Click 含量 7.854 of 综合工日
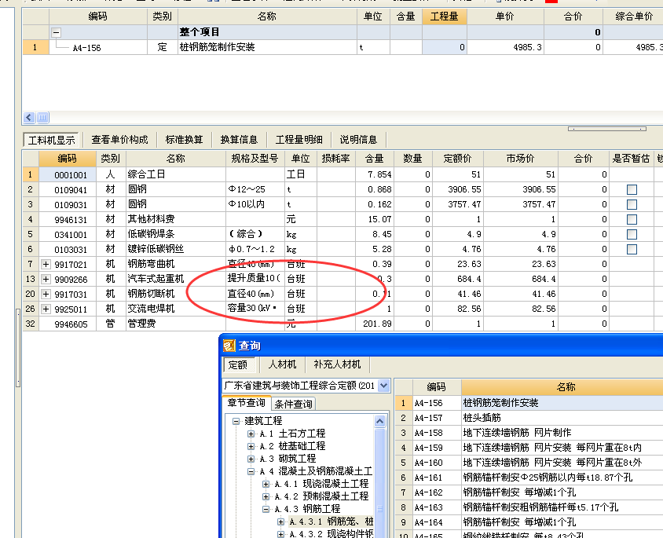 tap(375, 174)
